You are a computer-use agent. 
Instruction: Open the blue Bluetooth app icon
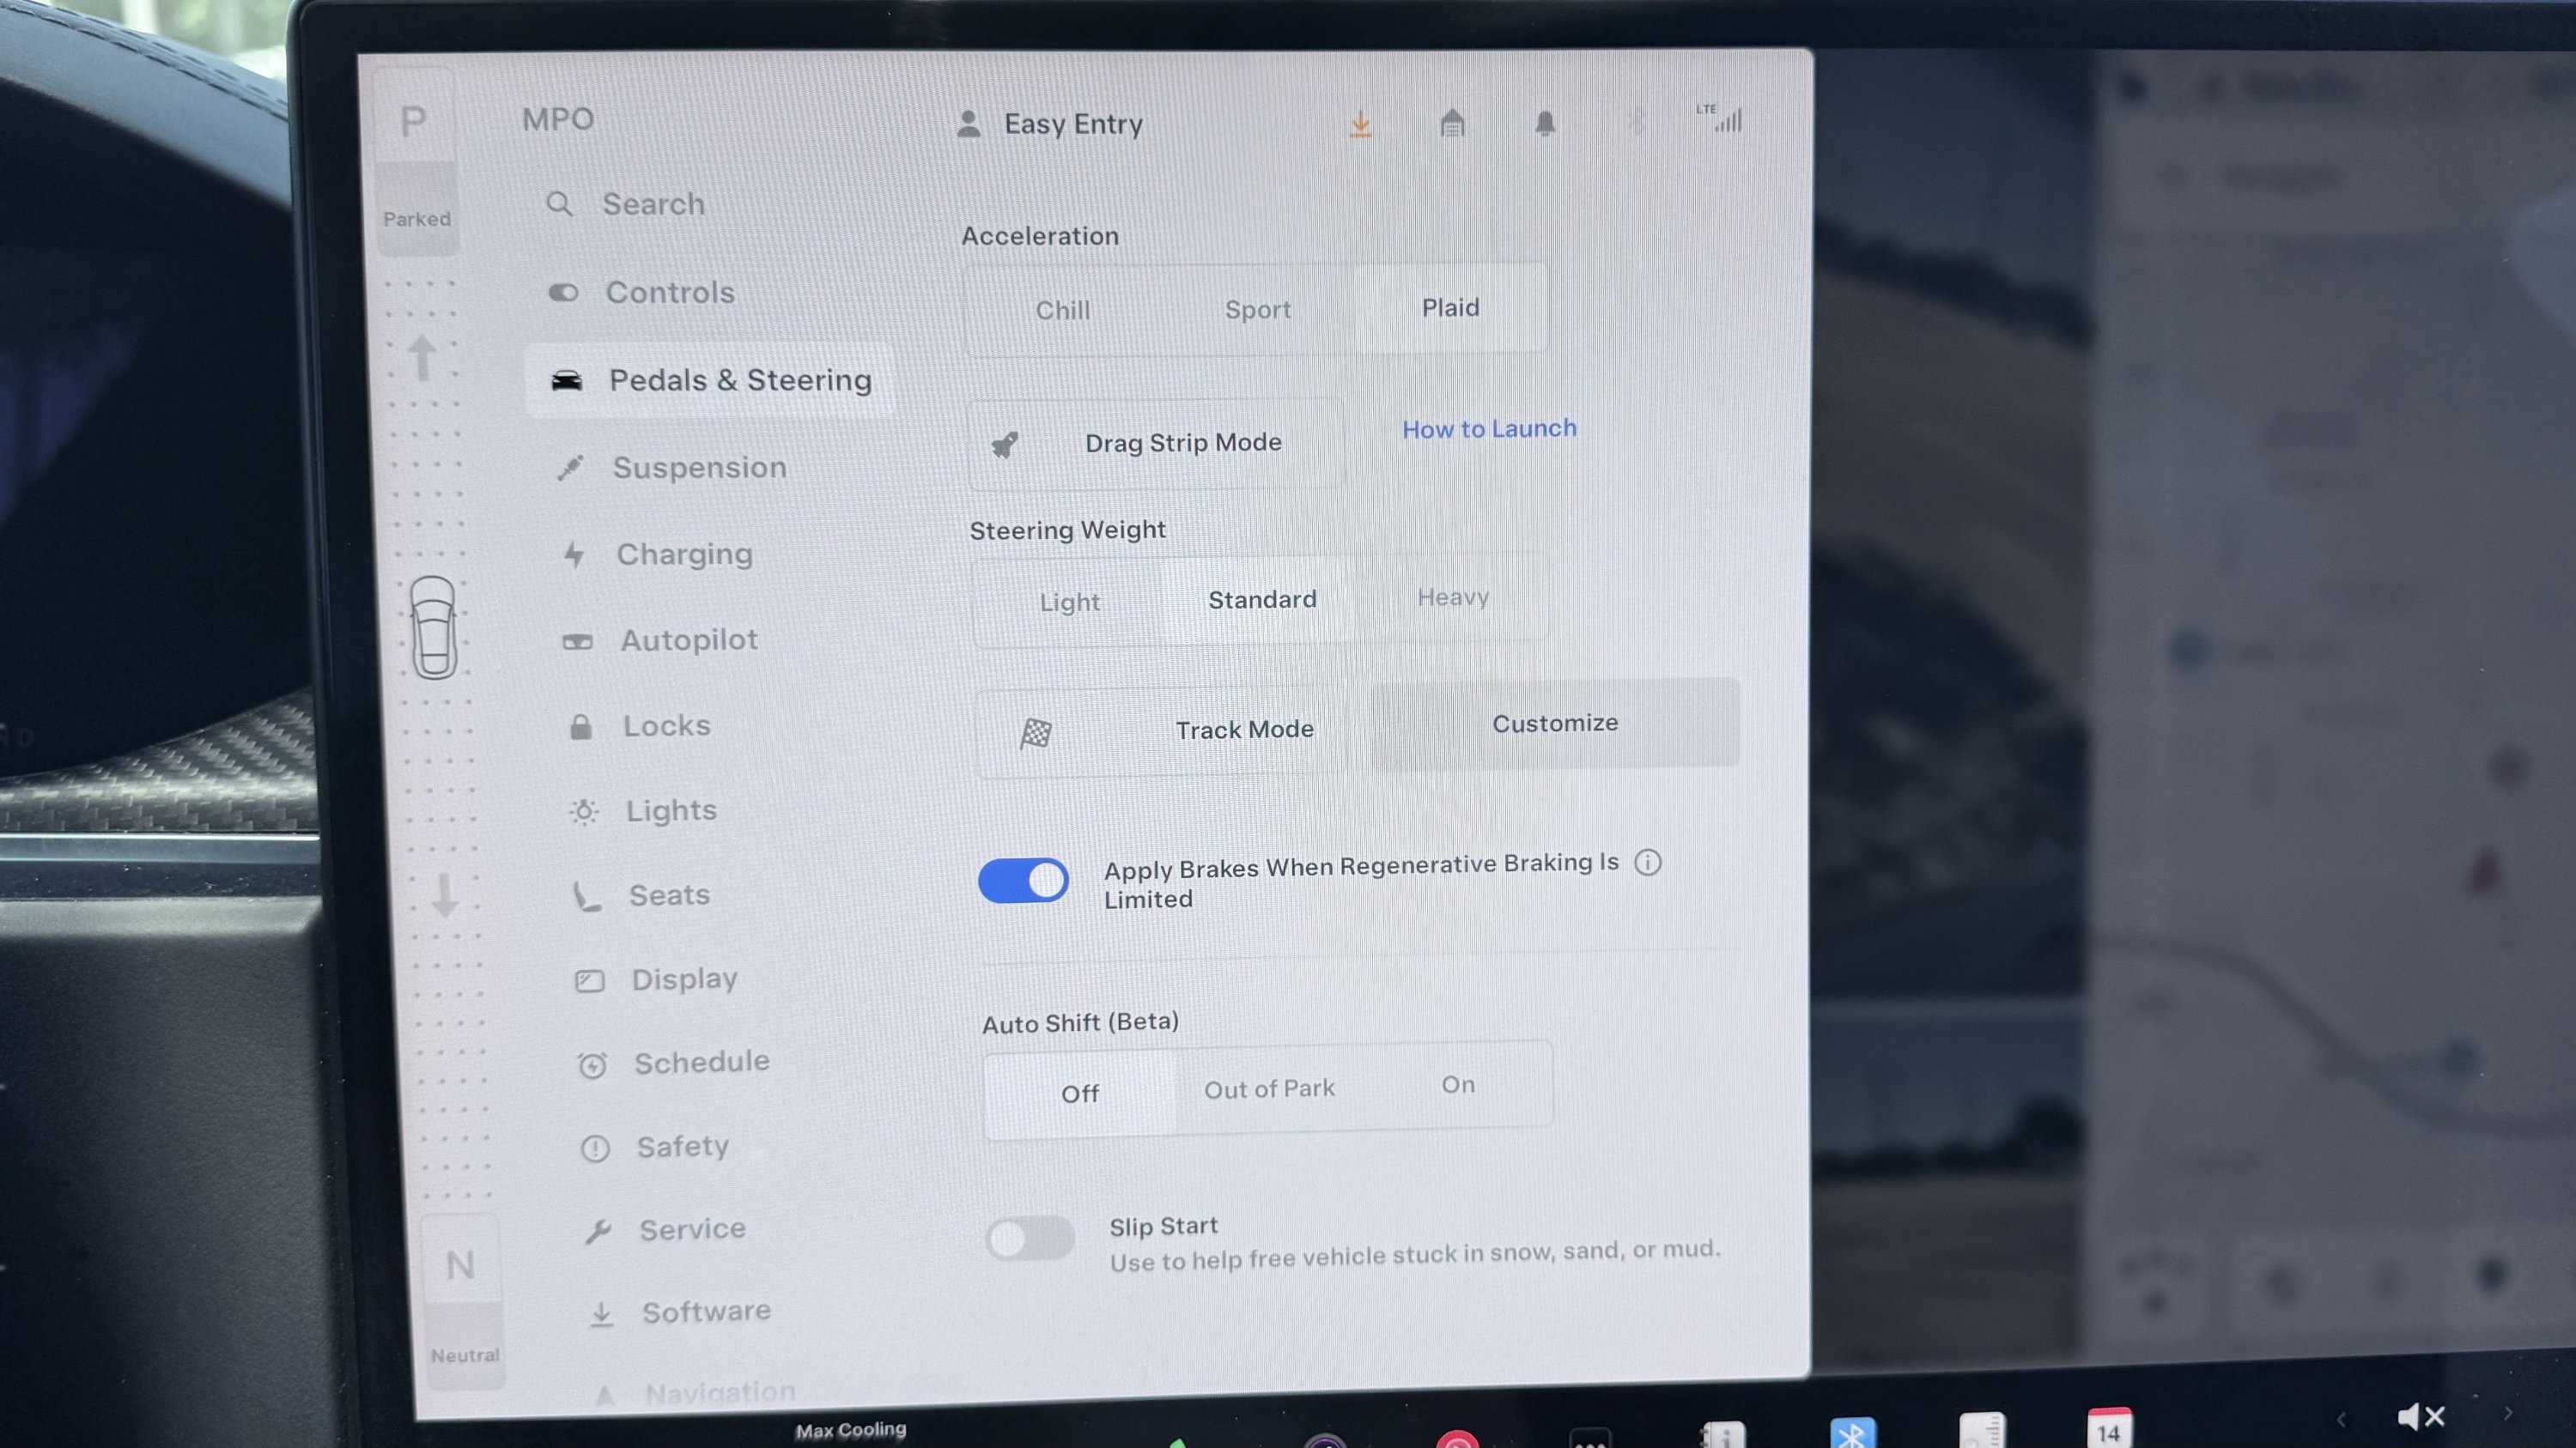tap(1852, 1433)
